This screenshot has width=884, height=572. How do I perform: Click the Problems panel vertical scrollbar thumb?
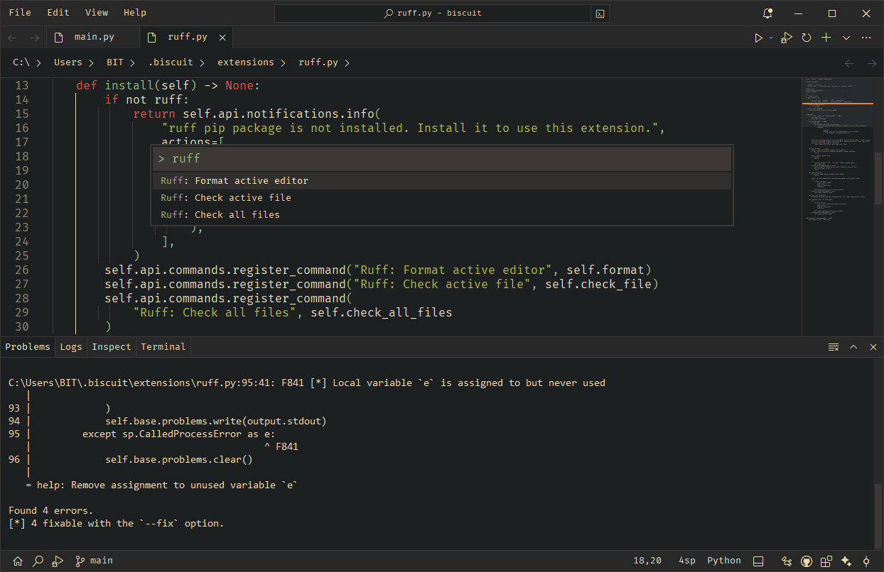coord(878,515)
